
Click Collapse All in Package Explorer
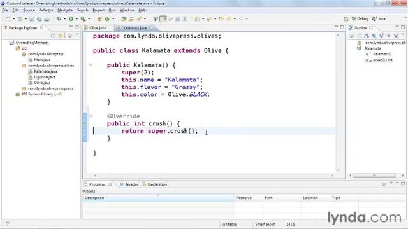[53, 36]
